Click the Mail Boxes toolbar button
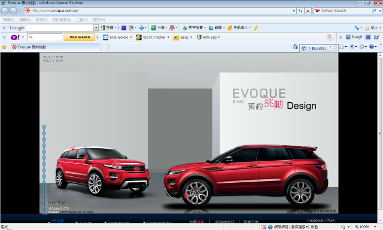This screenshot has width=383, height=230. coord(115,37)
